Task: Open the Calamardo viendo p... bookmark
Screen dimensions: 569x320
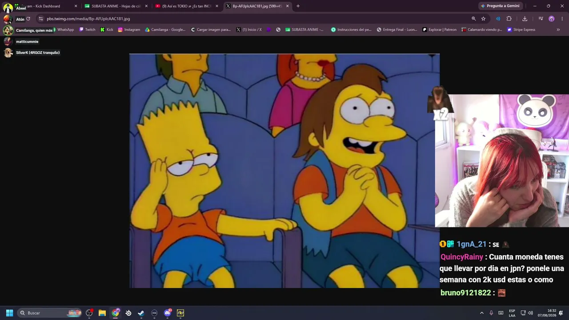Action: pyautogui.click(x=482, y=30)
